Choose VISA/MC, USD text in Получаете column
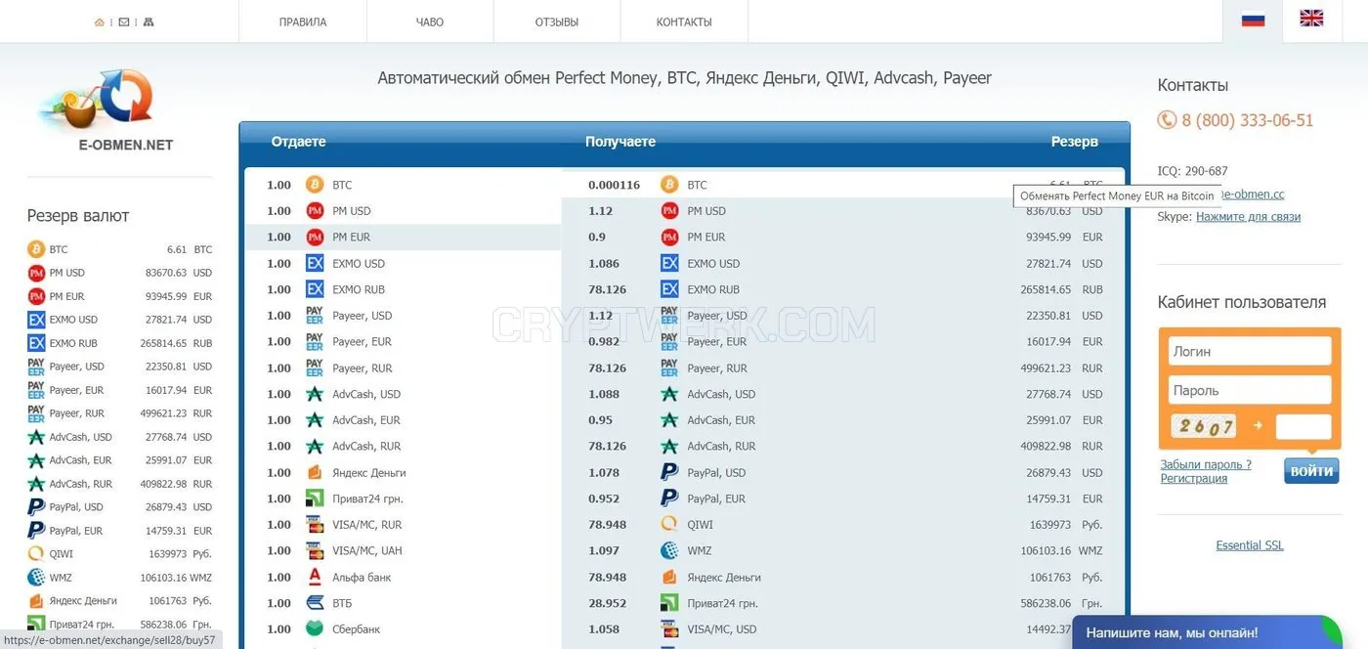The image size is (1368, 649). pyautogui.click(x=722, y=629)
